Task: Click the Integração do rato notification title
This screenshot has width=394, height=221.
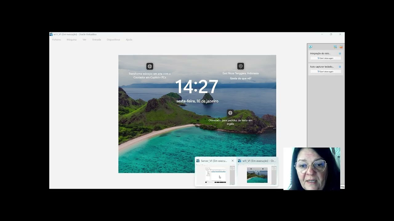Action: click(x=320, y=53)
